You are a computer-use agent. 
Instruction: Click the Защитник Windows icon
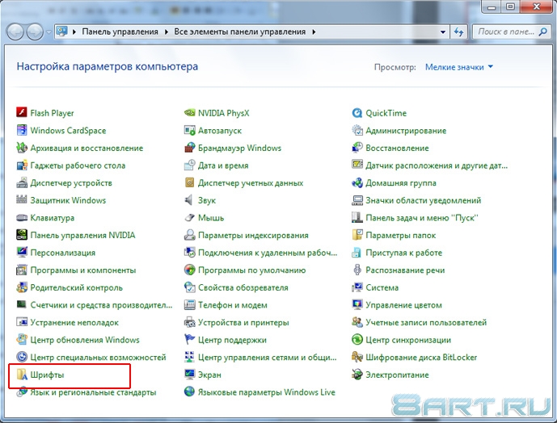pyautogui.click(x=22, y=200)
